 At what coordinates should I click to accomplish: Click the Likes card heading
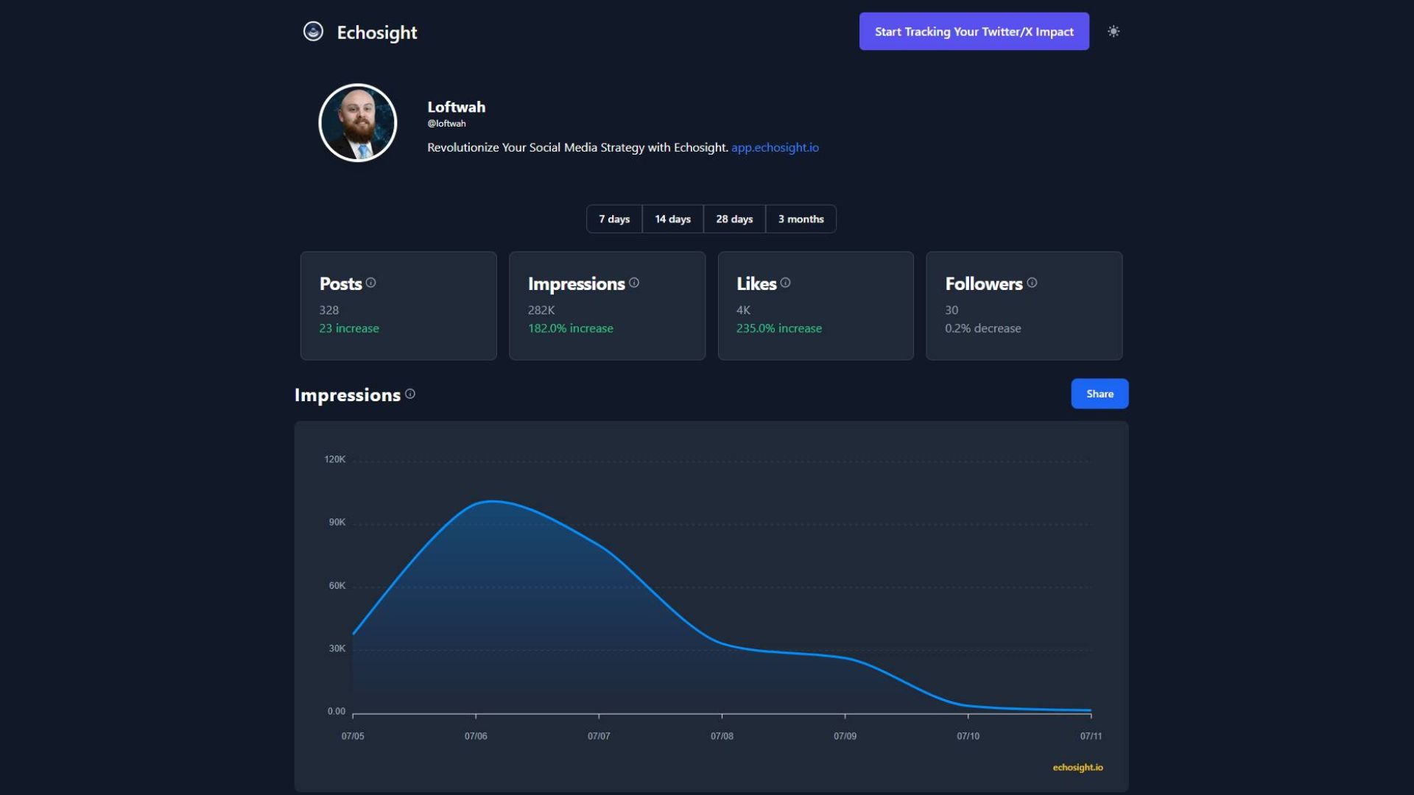756,283
